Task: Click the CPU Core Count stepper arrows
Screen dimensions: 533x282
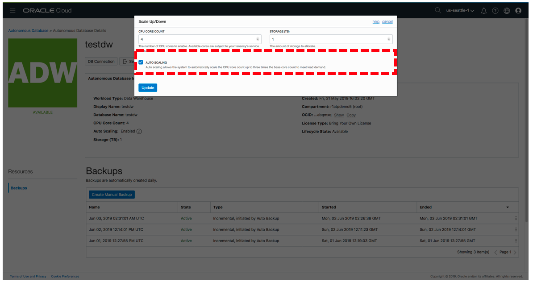Action: [258, 39]
